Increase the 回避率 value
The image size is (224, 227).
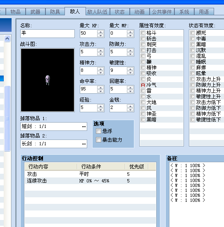130,87
